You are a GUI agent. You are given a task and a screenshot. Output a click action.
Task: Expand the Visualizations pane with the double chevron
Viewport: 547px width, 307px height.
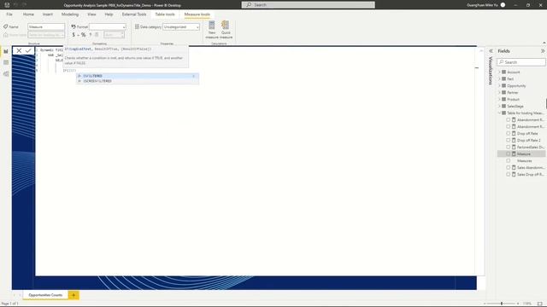(x=491, y=51)
